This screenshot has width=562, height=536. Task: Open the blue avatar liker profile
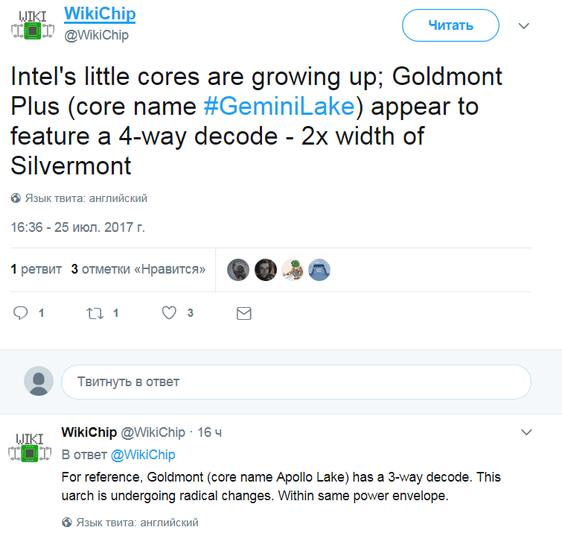[x=319, y=269]
